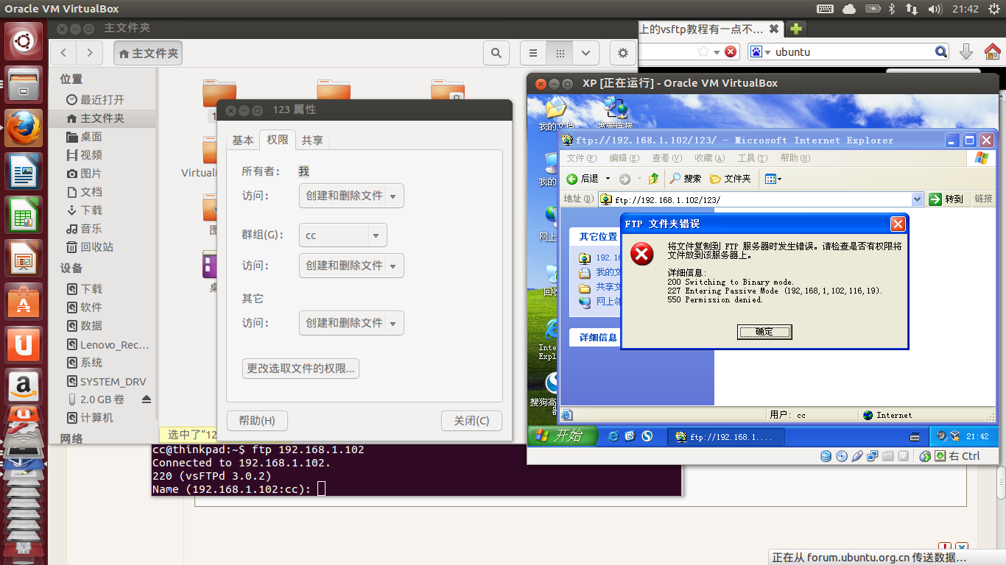Open LibreOffice Calc in the launcher

24,216
